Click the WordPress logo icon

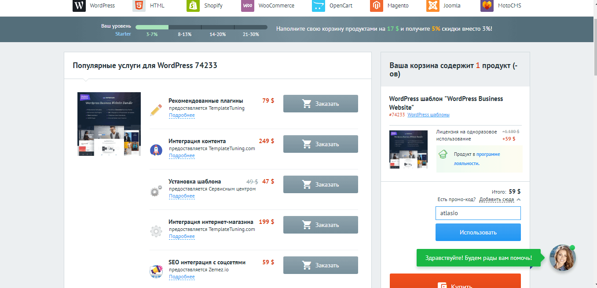click(x=79, y=6)
